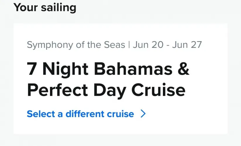The width and height of the screenshot is (241, 146).
Task: Click the Perfect Day Cruise title line
Action: pyautogui.click(x=106, y=90)
